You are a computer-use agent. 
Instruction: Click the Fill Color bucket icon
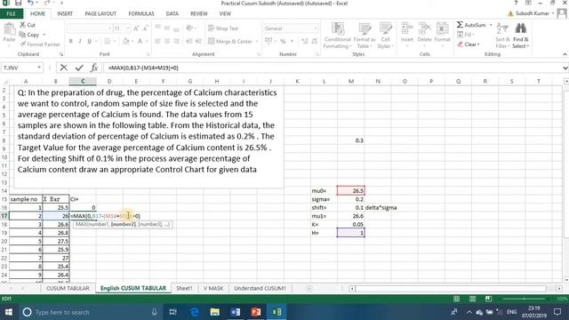click(x=125, y=42)
